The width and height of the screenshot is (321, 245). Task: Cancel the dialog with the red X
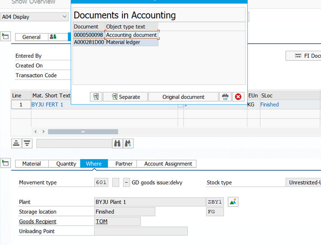[x=238, y=97]
